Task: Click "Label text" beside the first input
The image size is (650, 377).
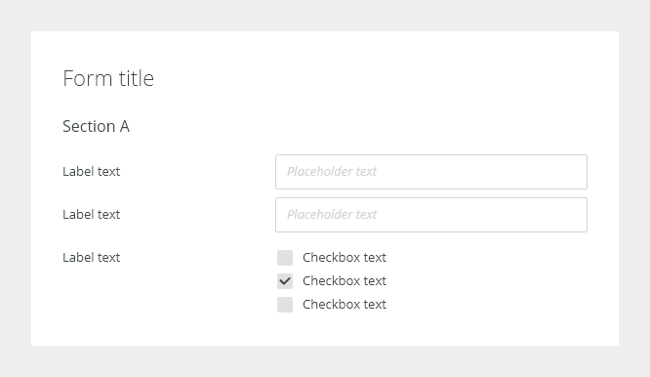Action: (x=91, y=172)
